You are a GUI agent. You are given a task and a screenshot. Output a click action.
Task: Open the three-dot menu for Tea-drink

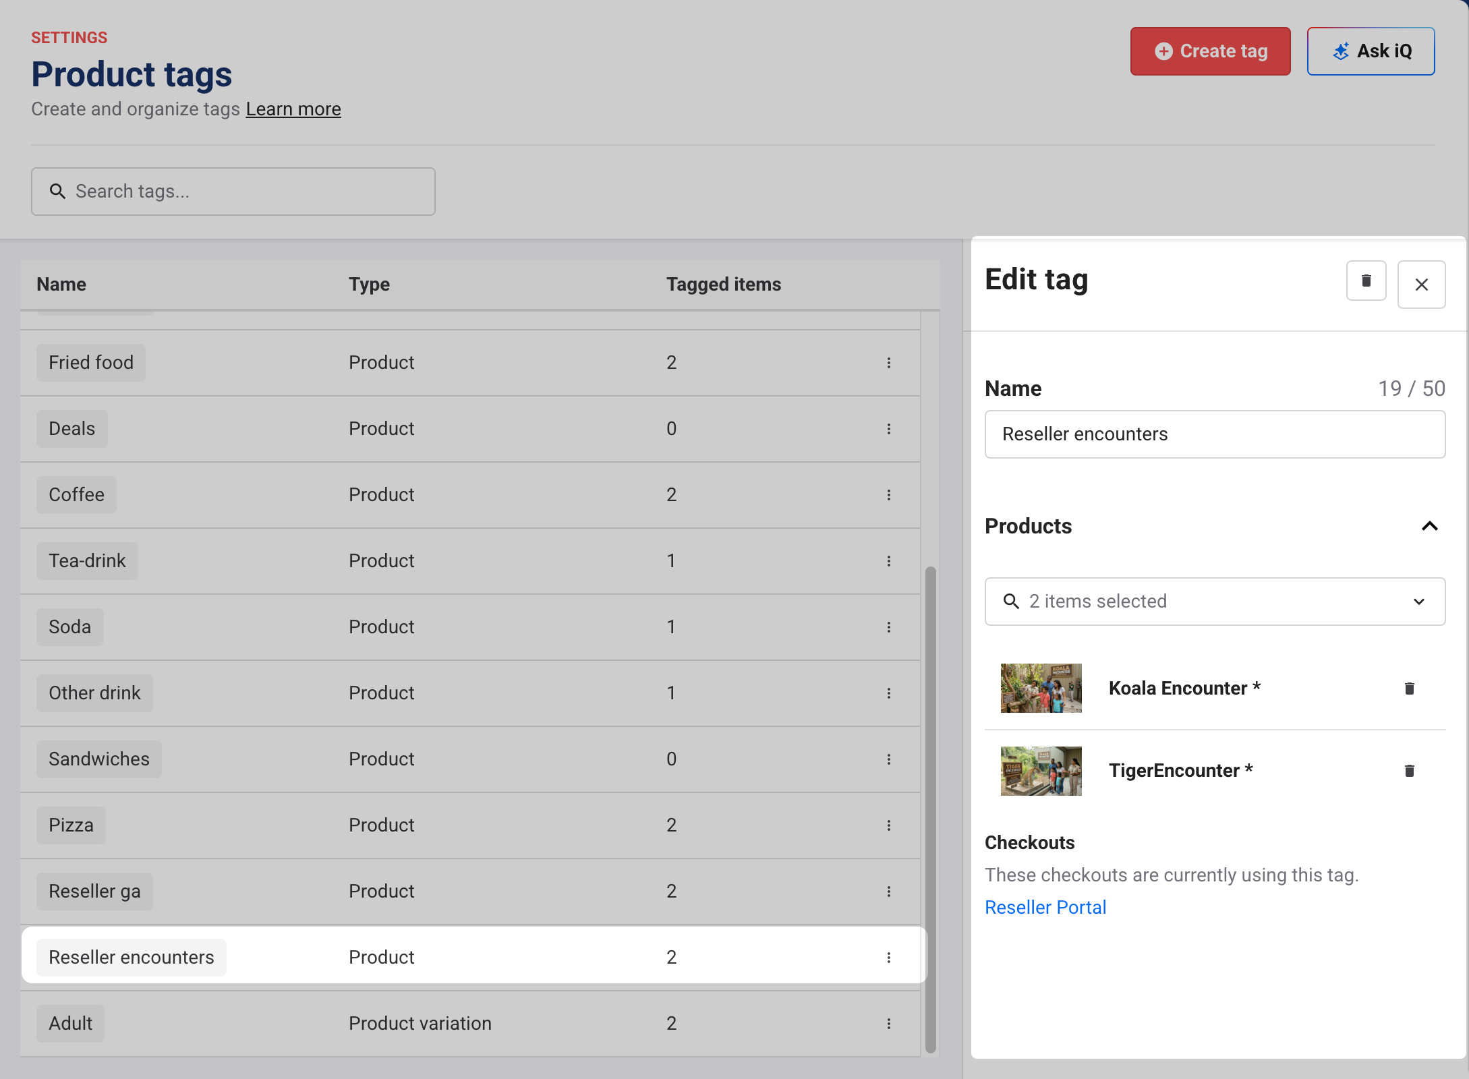coord(889,561)
